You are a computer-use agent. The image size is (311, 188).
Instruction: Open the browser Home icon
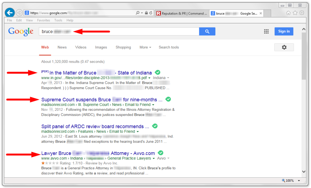pyautogui.click(x=289, y=13)
